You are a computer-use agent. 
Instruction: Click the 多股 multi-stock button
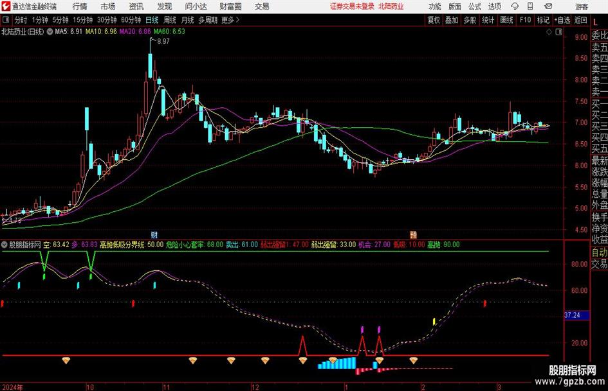[x=470, y=20]
